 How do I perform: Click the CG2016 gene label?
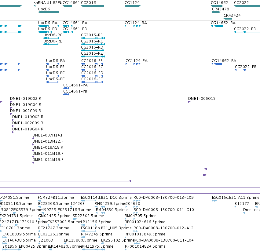[x=88, y=3]
